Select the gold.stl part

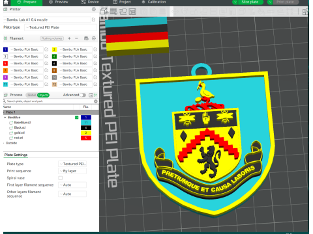(x=20, y=133)
